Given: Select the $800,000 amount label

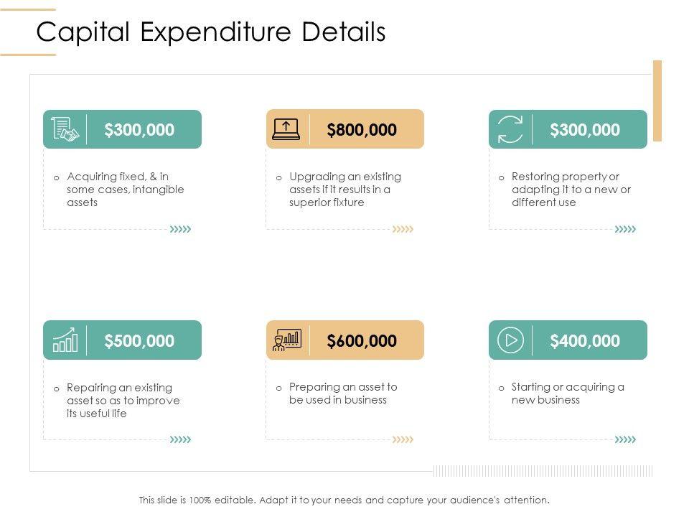Looking at the screenshot, I should (362, 130).
